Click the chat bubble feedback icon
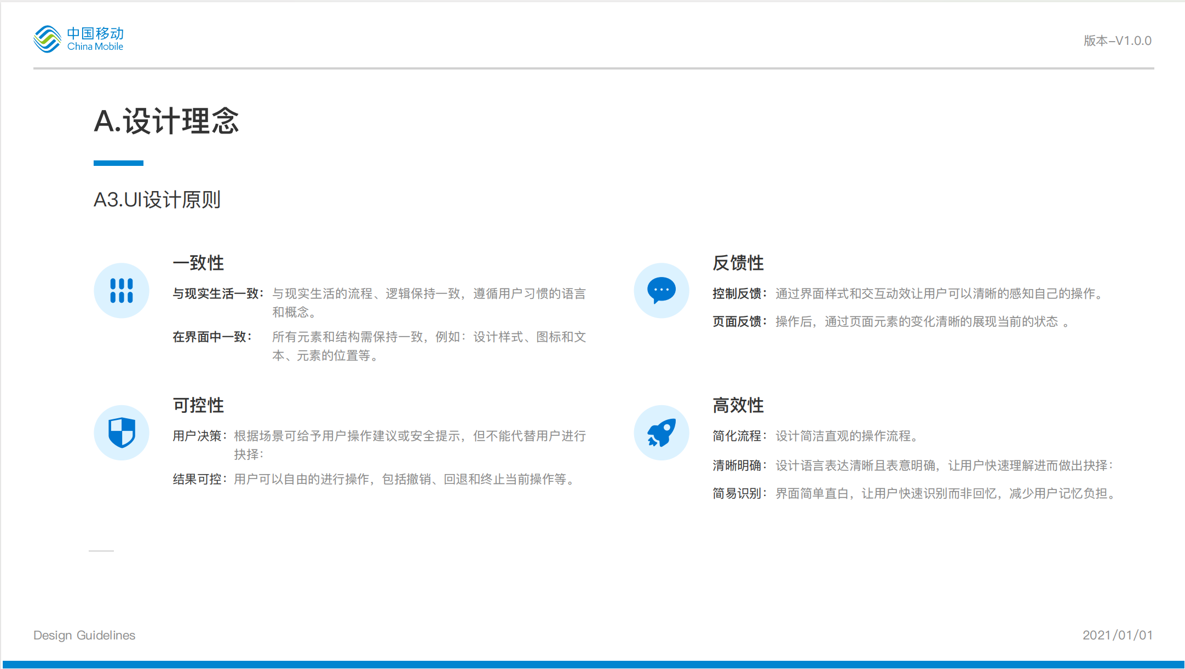The width and height of the screenshot is (1185, 669). (x=661, y=291)
